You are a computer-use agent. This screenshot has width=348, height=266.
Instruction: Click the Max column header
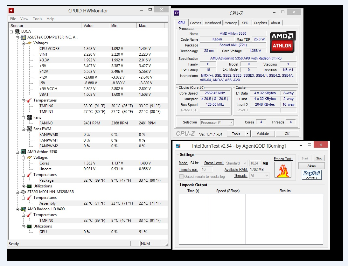150,25
